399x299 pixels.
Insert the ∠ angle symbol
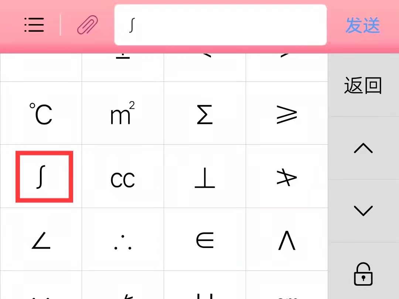coord(41,239)
